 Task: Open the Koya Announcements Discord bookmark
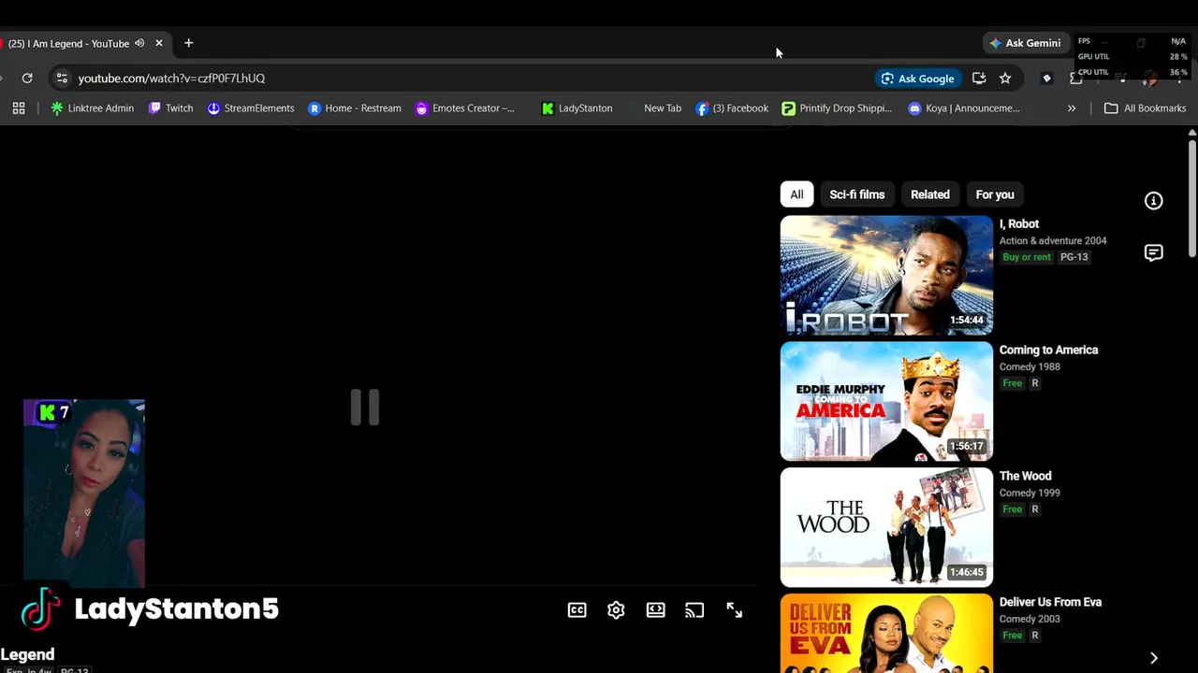[x=963, y=108]
